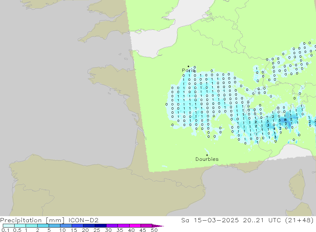
Task: Click the '35' legend scale label
Action: pos(120,230)
